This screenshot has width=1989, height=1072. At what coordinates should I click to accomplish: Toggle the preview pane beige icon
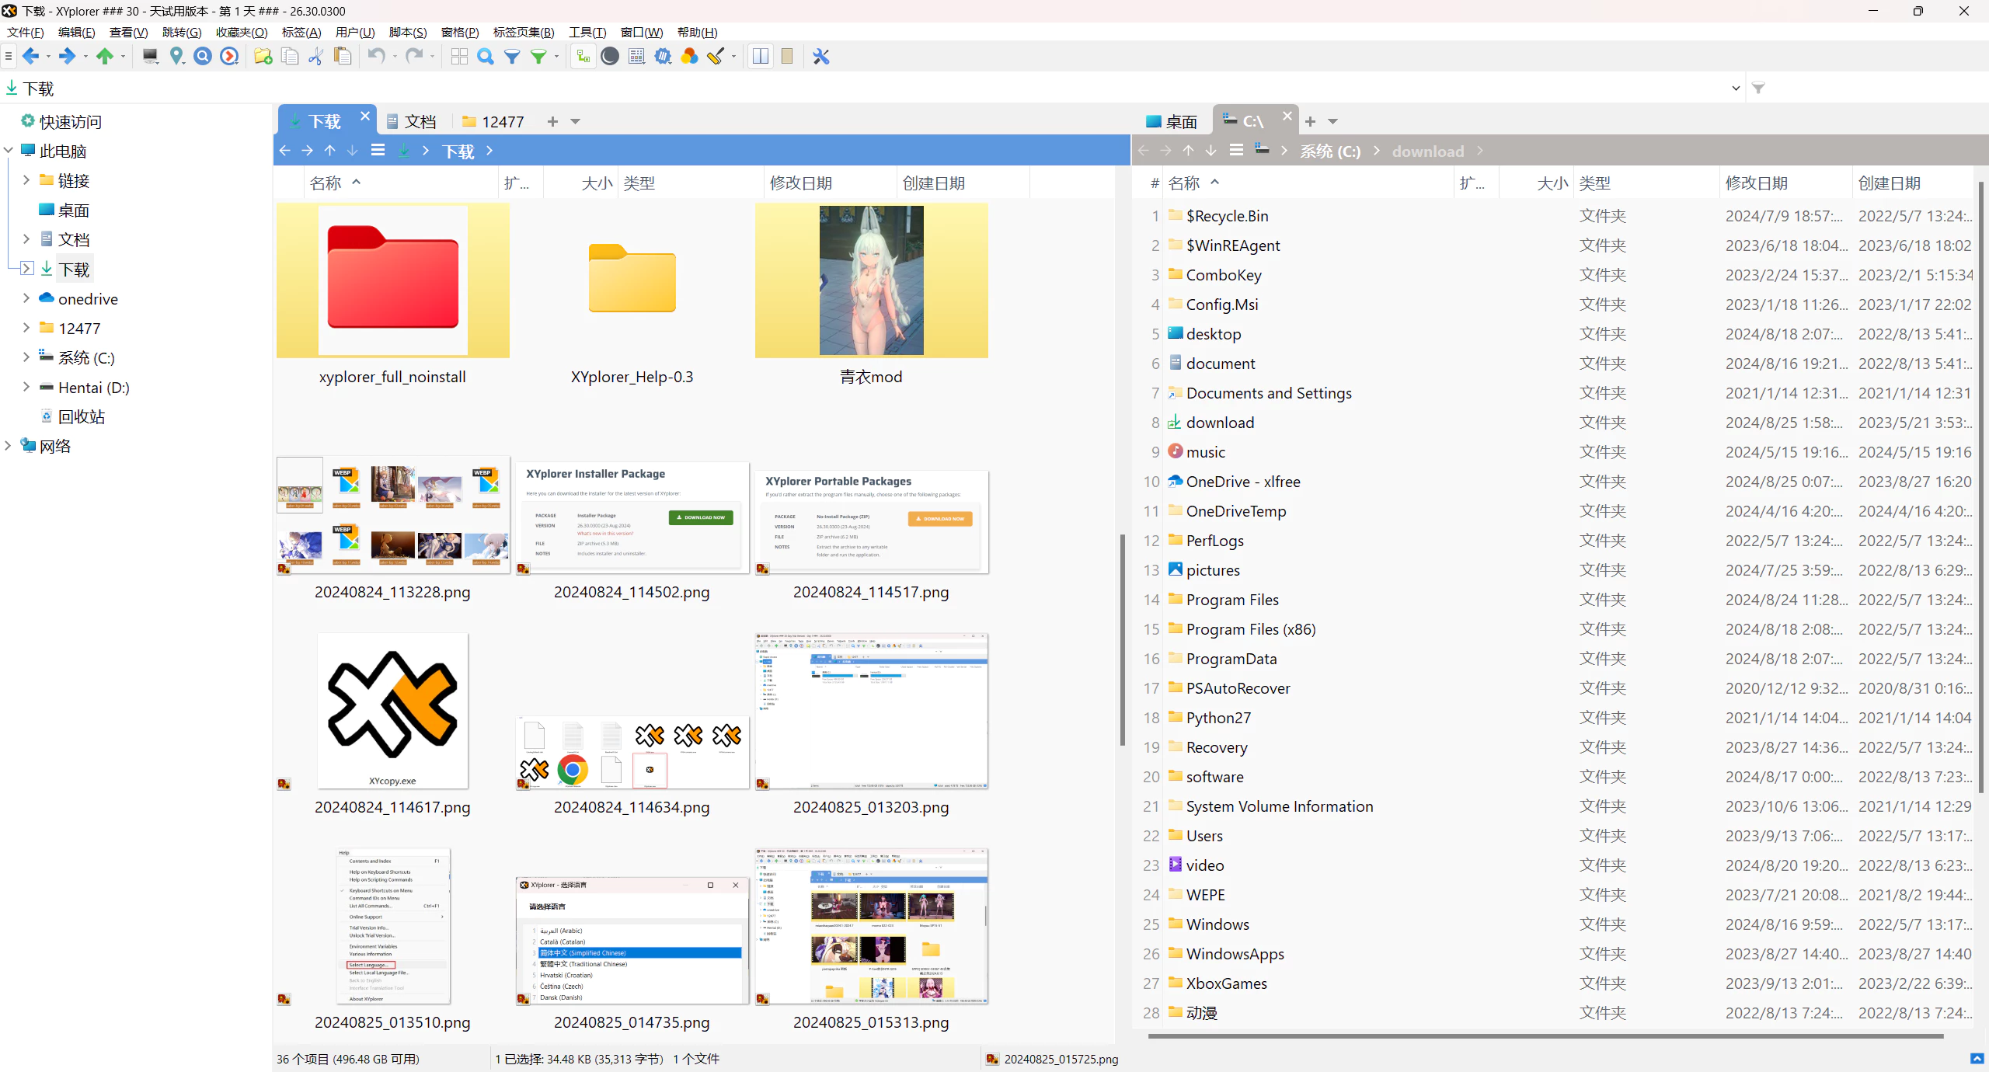tap(787, 56)
